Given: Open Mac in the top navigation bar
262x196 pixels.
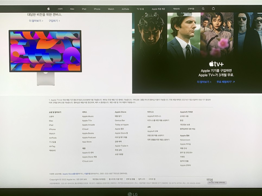Looking at the screenshot, I should point(72,9).
